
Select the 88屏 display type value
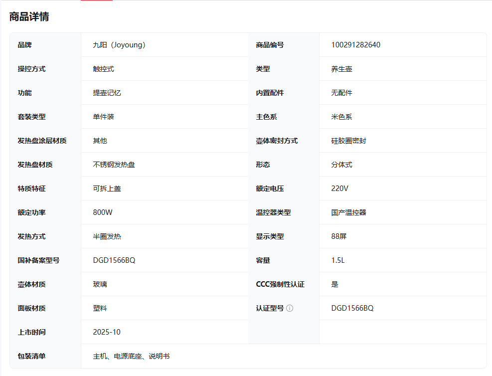[338, 236]
